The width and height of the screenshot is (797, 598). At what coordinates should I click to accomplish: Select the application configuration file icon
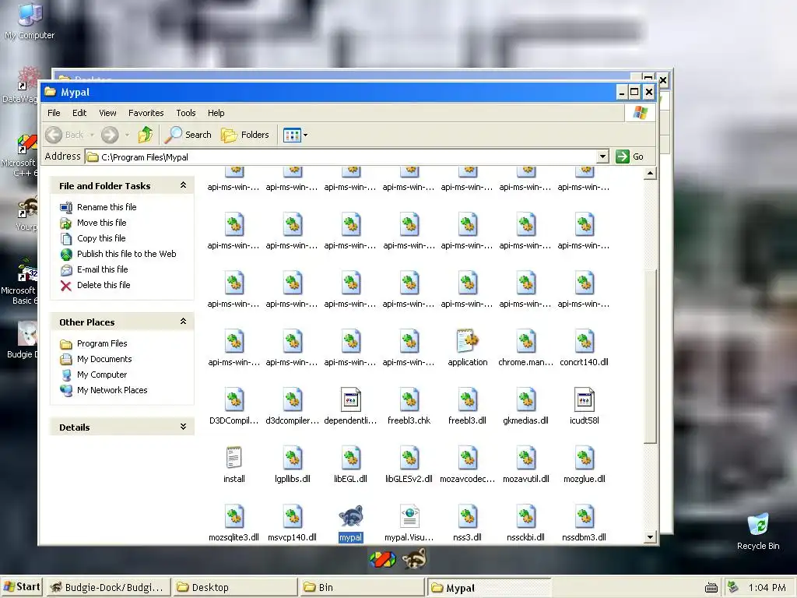tap(468, 341)
